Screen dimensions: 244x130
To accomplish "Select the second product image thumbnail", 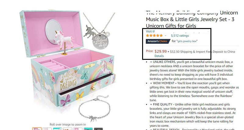I will (47, 129).
